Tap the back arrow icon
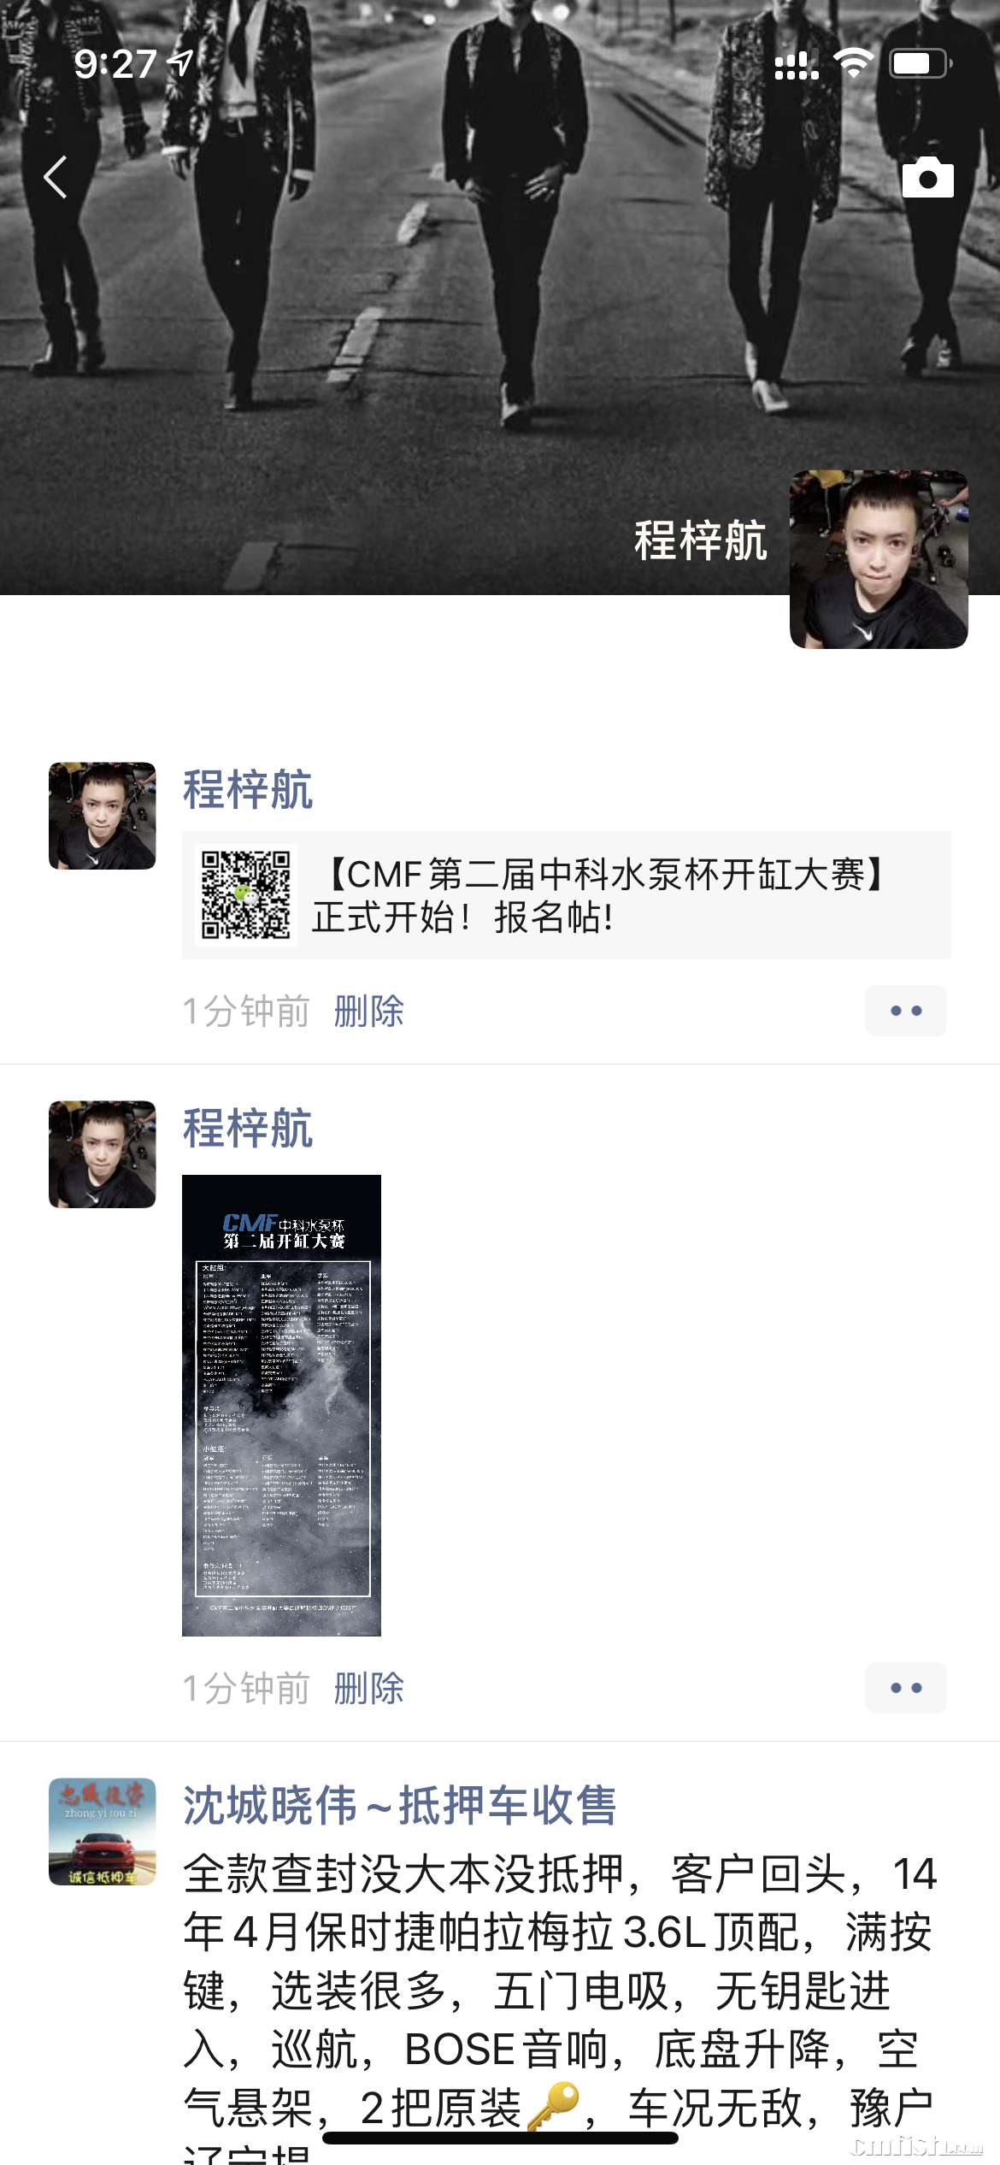This screenshot has width=1000, height=2165. [56, 178]
